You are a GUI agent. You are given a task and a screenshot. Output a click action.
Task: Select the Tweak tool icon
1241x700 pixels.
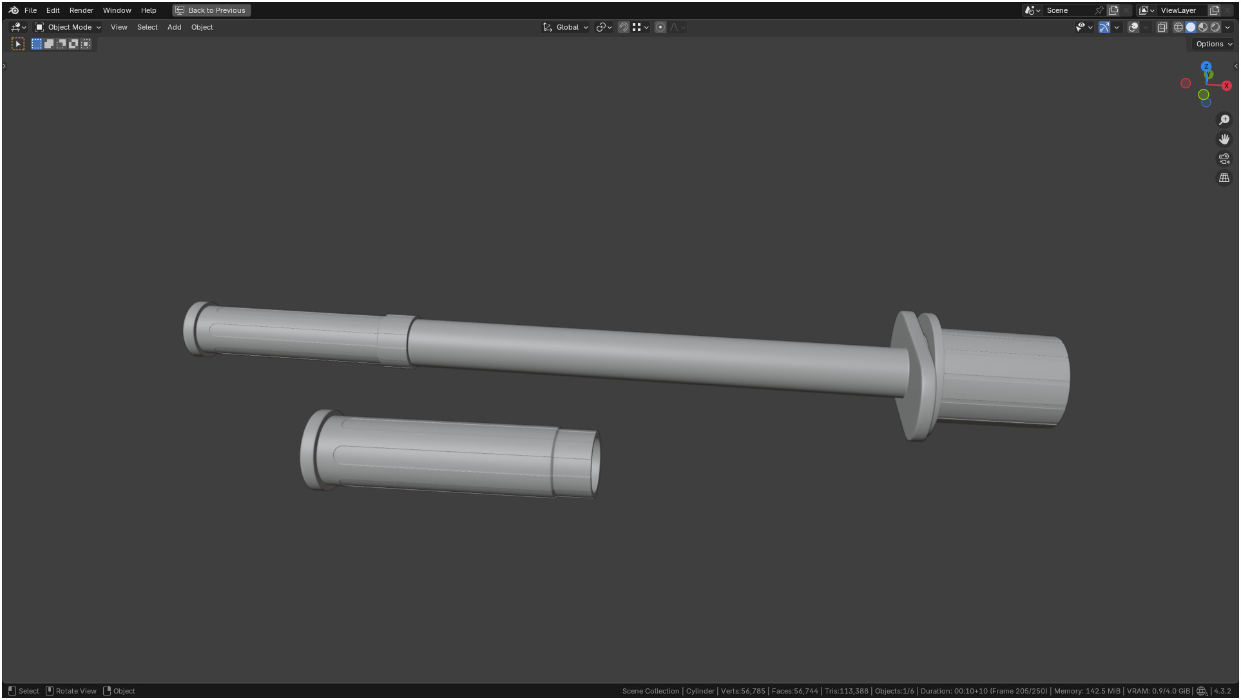coord(18,44)
